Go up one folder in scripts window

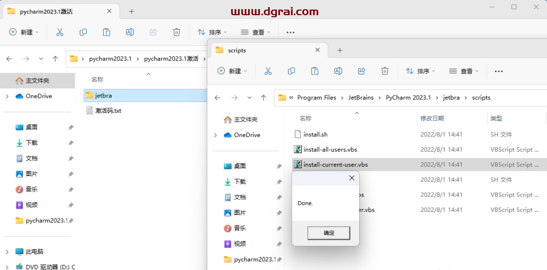tap(264, 98)
